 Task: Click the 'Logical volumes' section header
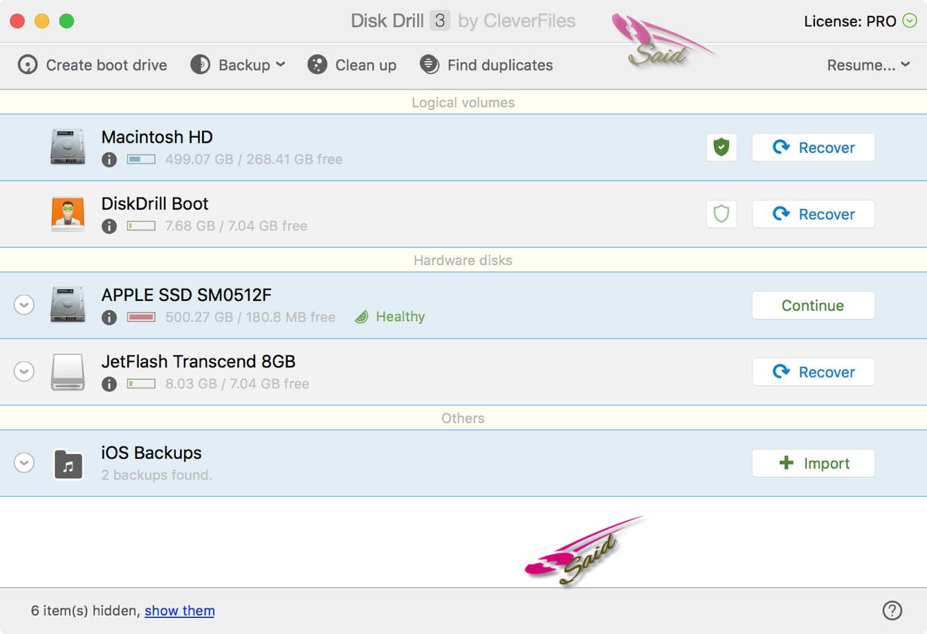pos(463,102)
